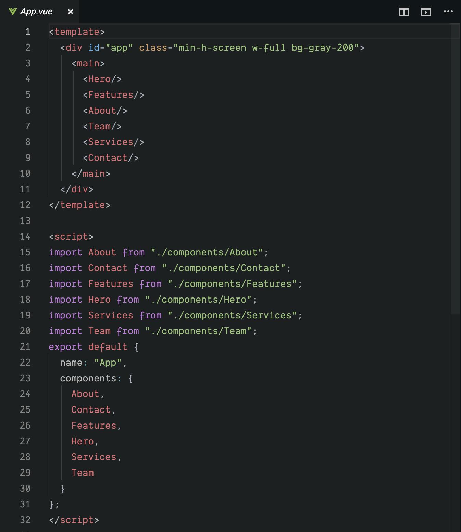Screen dimensions: 461x532
Task: Click line number 21 in the gutter
Action: 25,347
